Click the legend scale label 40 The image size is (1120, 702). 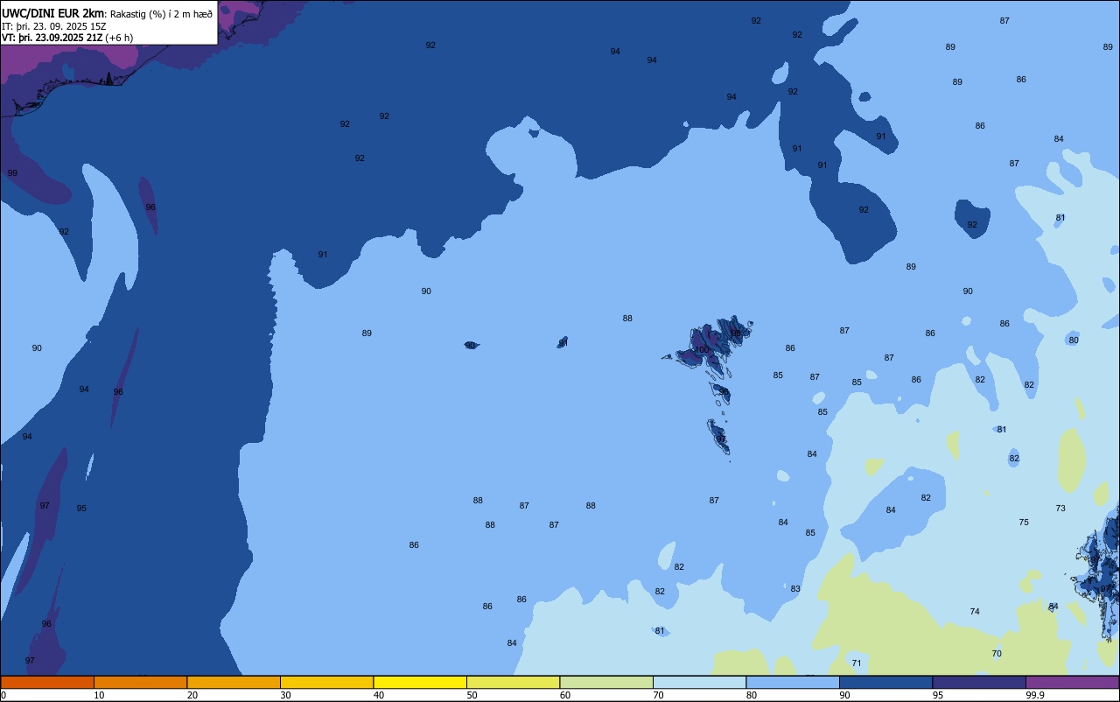pos(379,695)
